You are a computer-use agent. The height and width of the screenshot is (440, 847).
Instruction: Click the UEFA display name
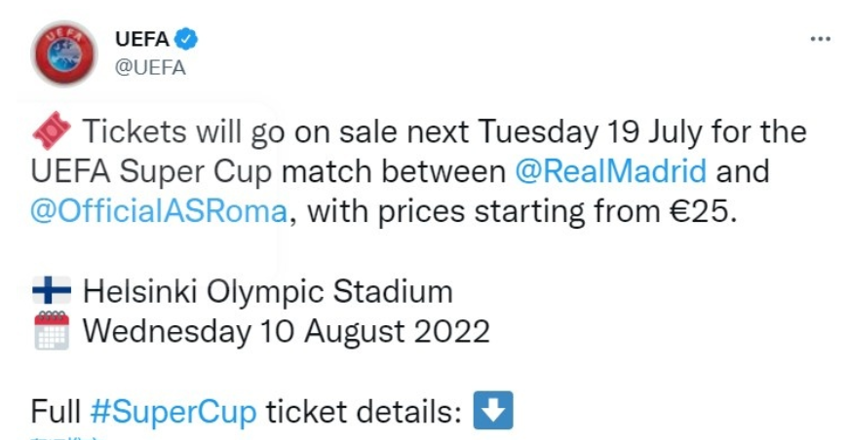(x=142, y=39)
